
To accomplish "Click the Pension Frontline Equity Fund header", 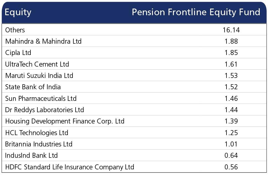I will [196, 12].
